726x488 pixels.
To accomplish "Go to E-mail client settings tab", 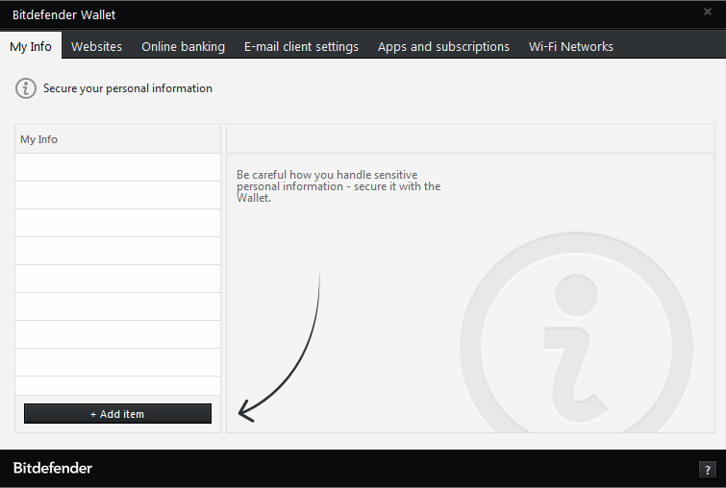I will coord(301,46).
